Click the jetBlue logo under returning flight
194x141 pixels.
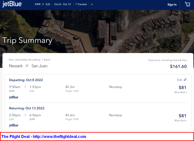tap(14, 125)
